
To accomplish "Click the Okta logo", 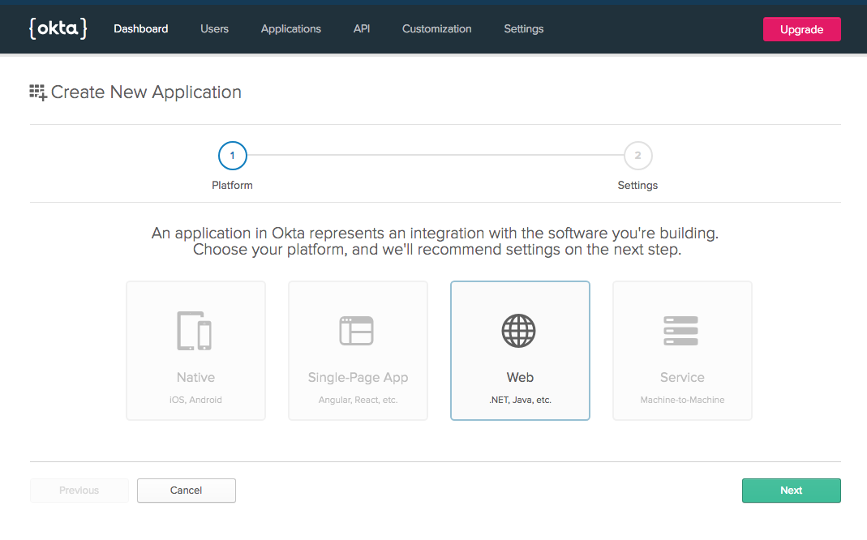I will click(58, 28).
